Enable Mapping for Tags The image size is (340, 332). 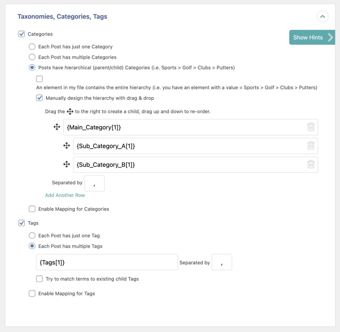click(x=32, y=293)
